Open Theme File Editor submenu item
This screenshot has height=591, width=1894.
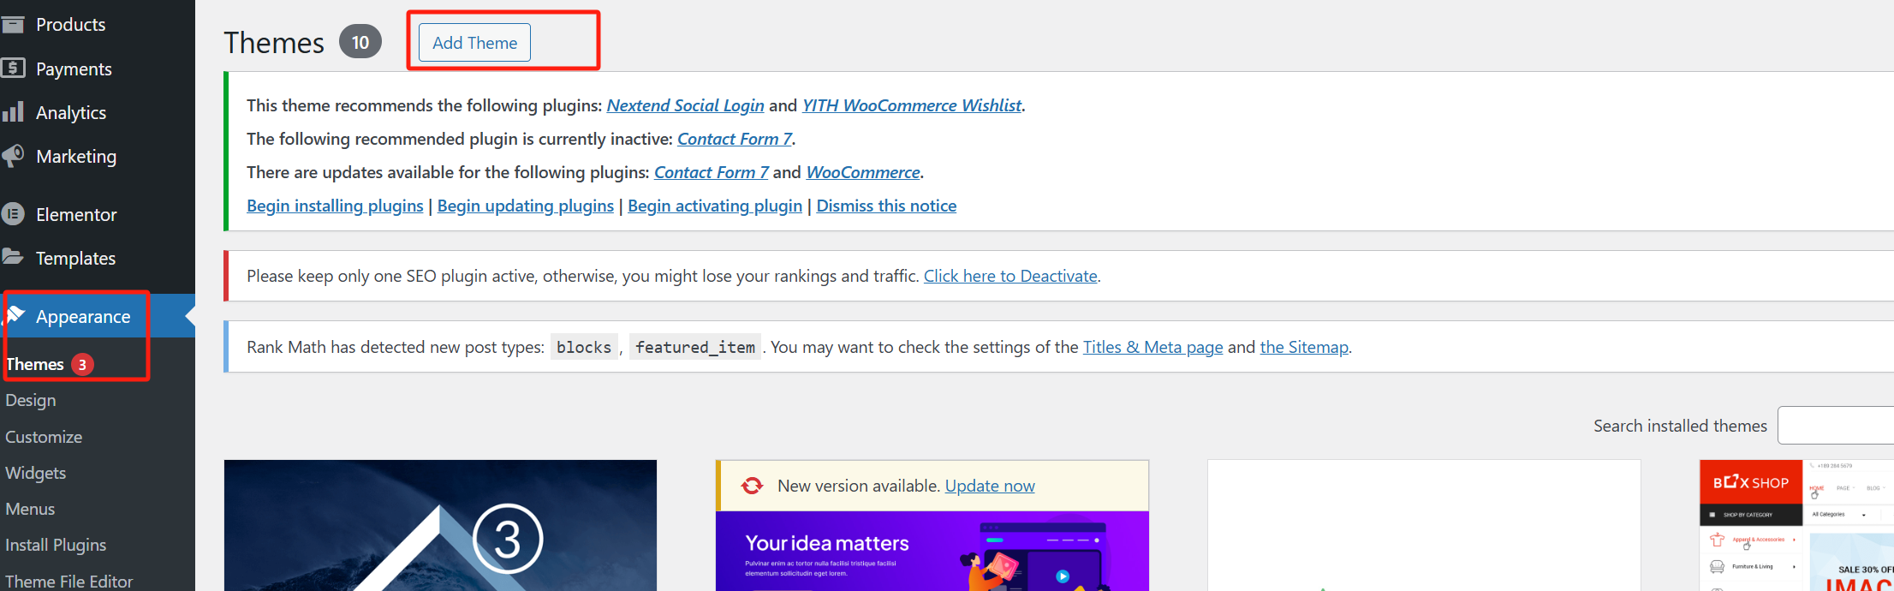pyautogui.click(x=69, y=581)
